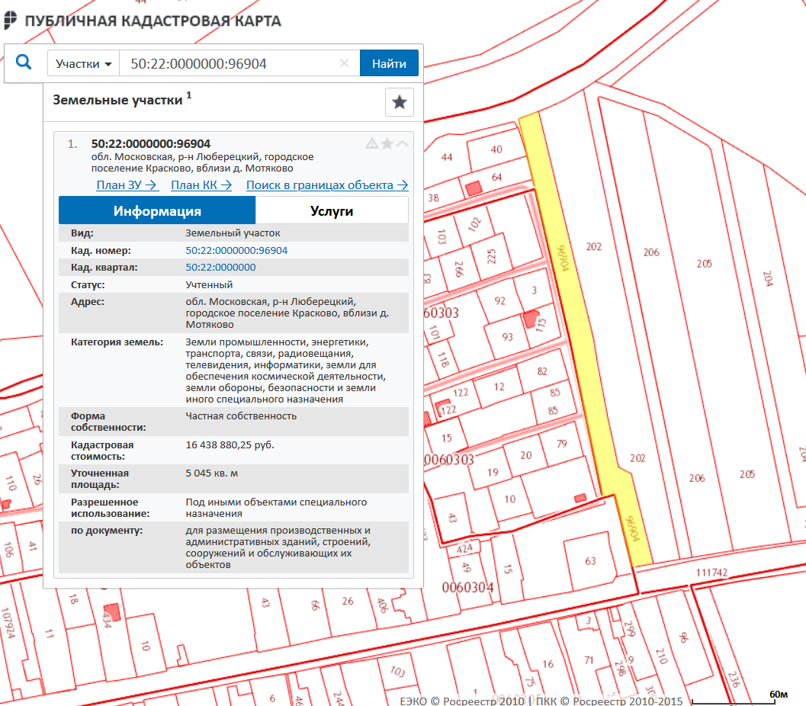Open cadastral quarter link 50:22:0000000
Image resolution: width=806 pixels, height=706 pixels.
point(220,268)
